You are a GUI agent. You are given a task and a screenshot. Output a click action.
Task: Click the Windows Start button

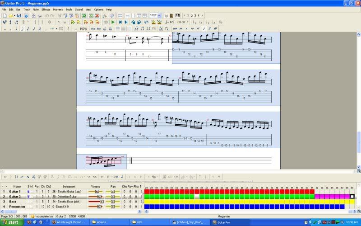tap(11, 222)
